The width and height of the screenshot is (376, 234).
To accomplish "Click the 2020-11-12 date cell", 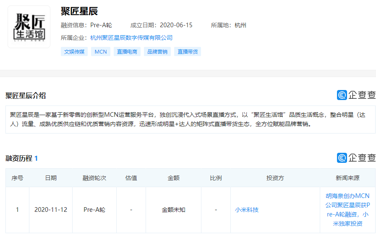I will tap(51, 210).
